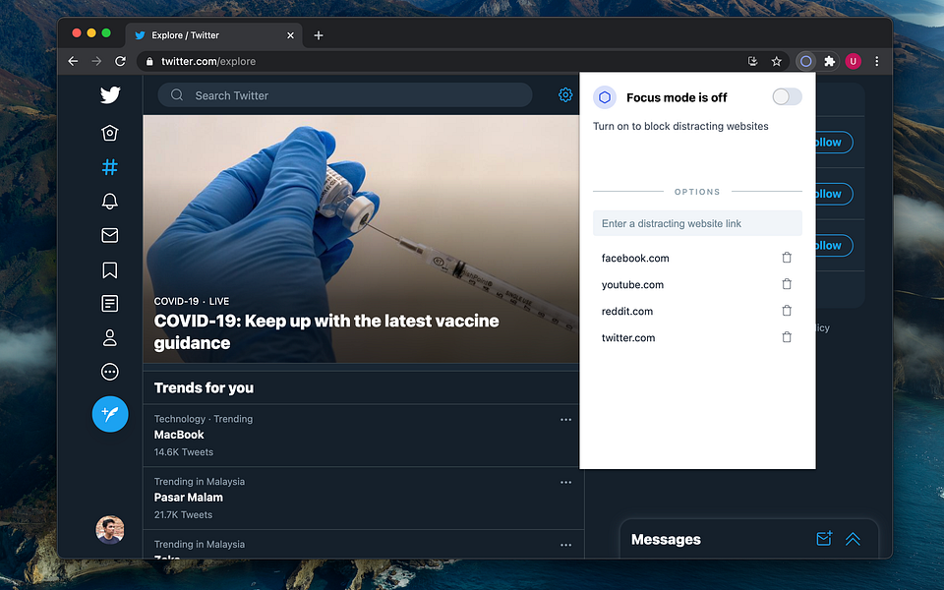Image resolution: width=944 pixels, height=590 pixels.
Task: Reload the page
Action: [120, 61]
